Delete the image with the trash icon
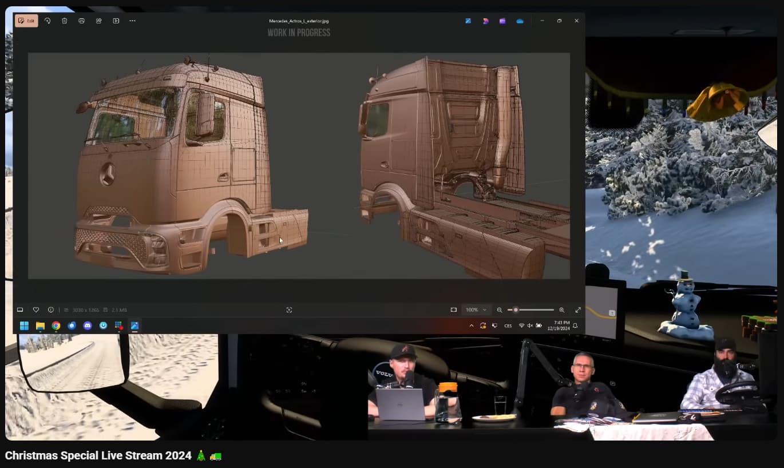The height and width of the screenshot is (468, 784). 65,21
